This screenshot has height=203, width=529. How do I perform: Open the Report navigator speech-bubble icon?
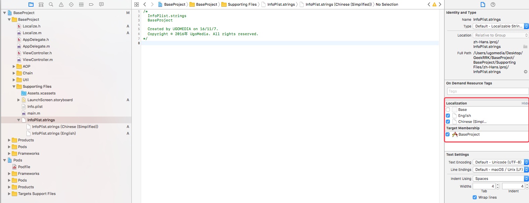point(101,4)
